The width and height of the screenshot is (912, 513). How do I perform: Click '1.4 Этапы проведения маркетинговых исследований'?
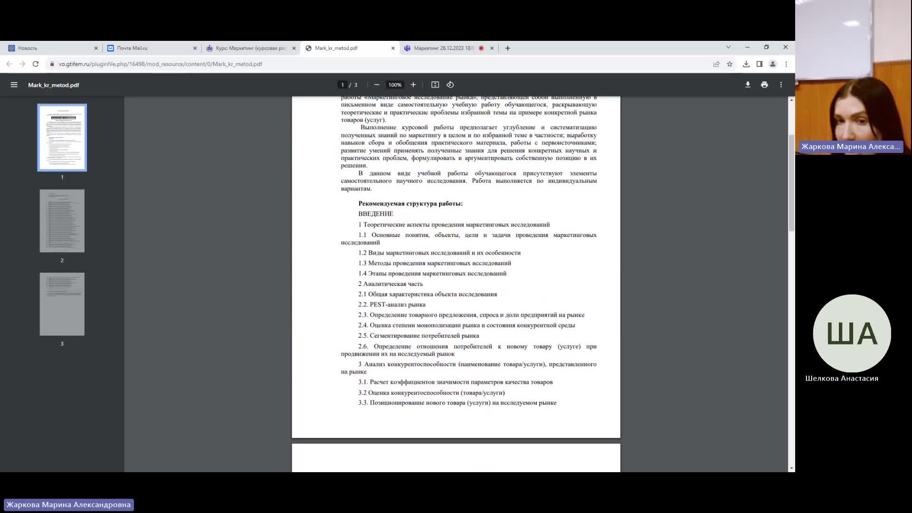[432, 273]
